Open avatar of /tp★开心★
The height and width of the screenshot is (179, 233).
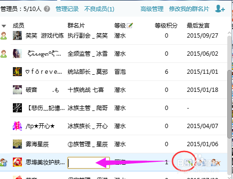tap(17, 126)
